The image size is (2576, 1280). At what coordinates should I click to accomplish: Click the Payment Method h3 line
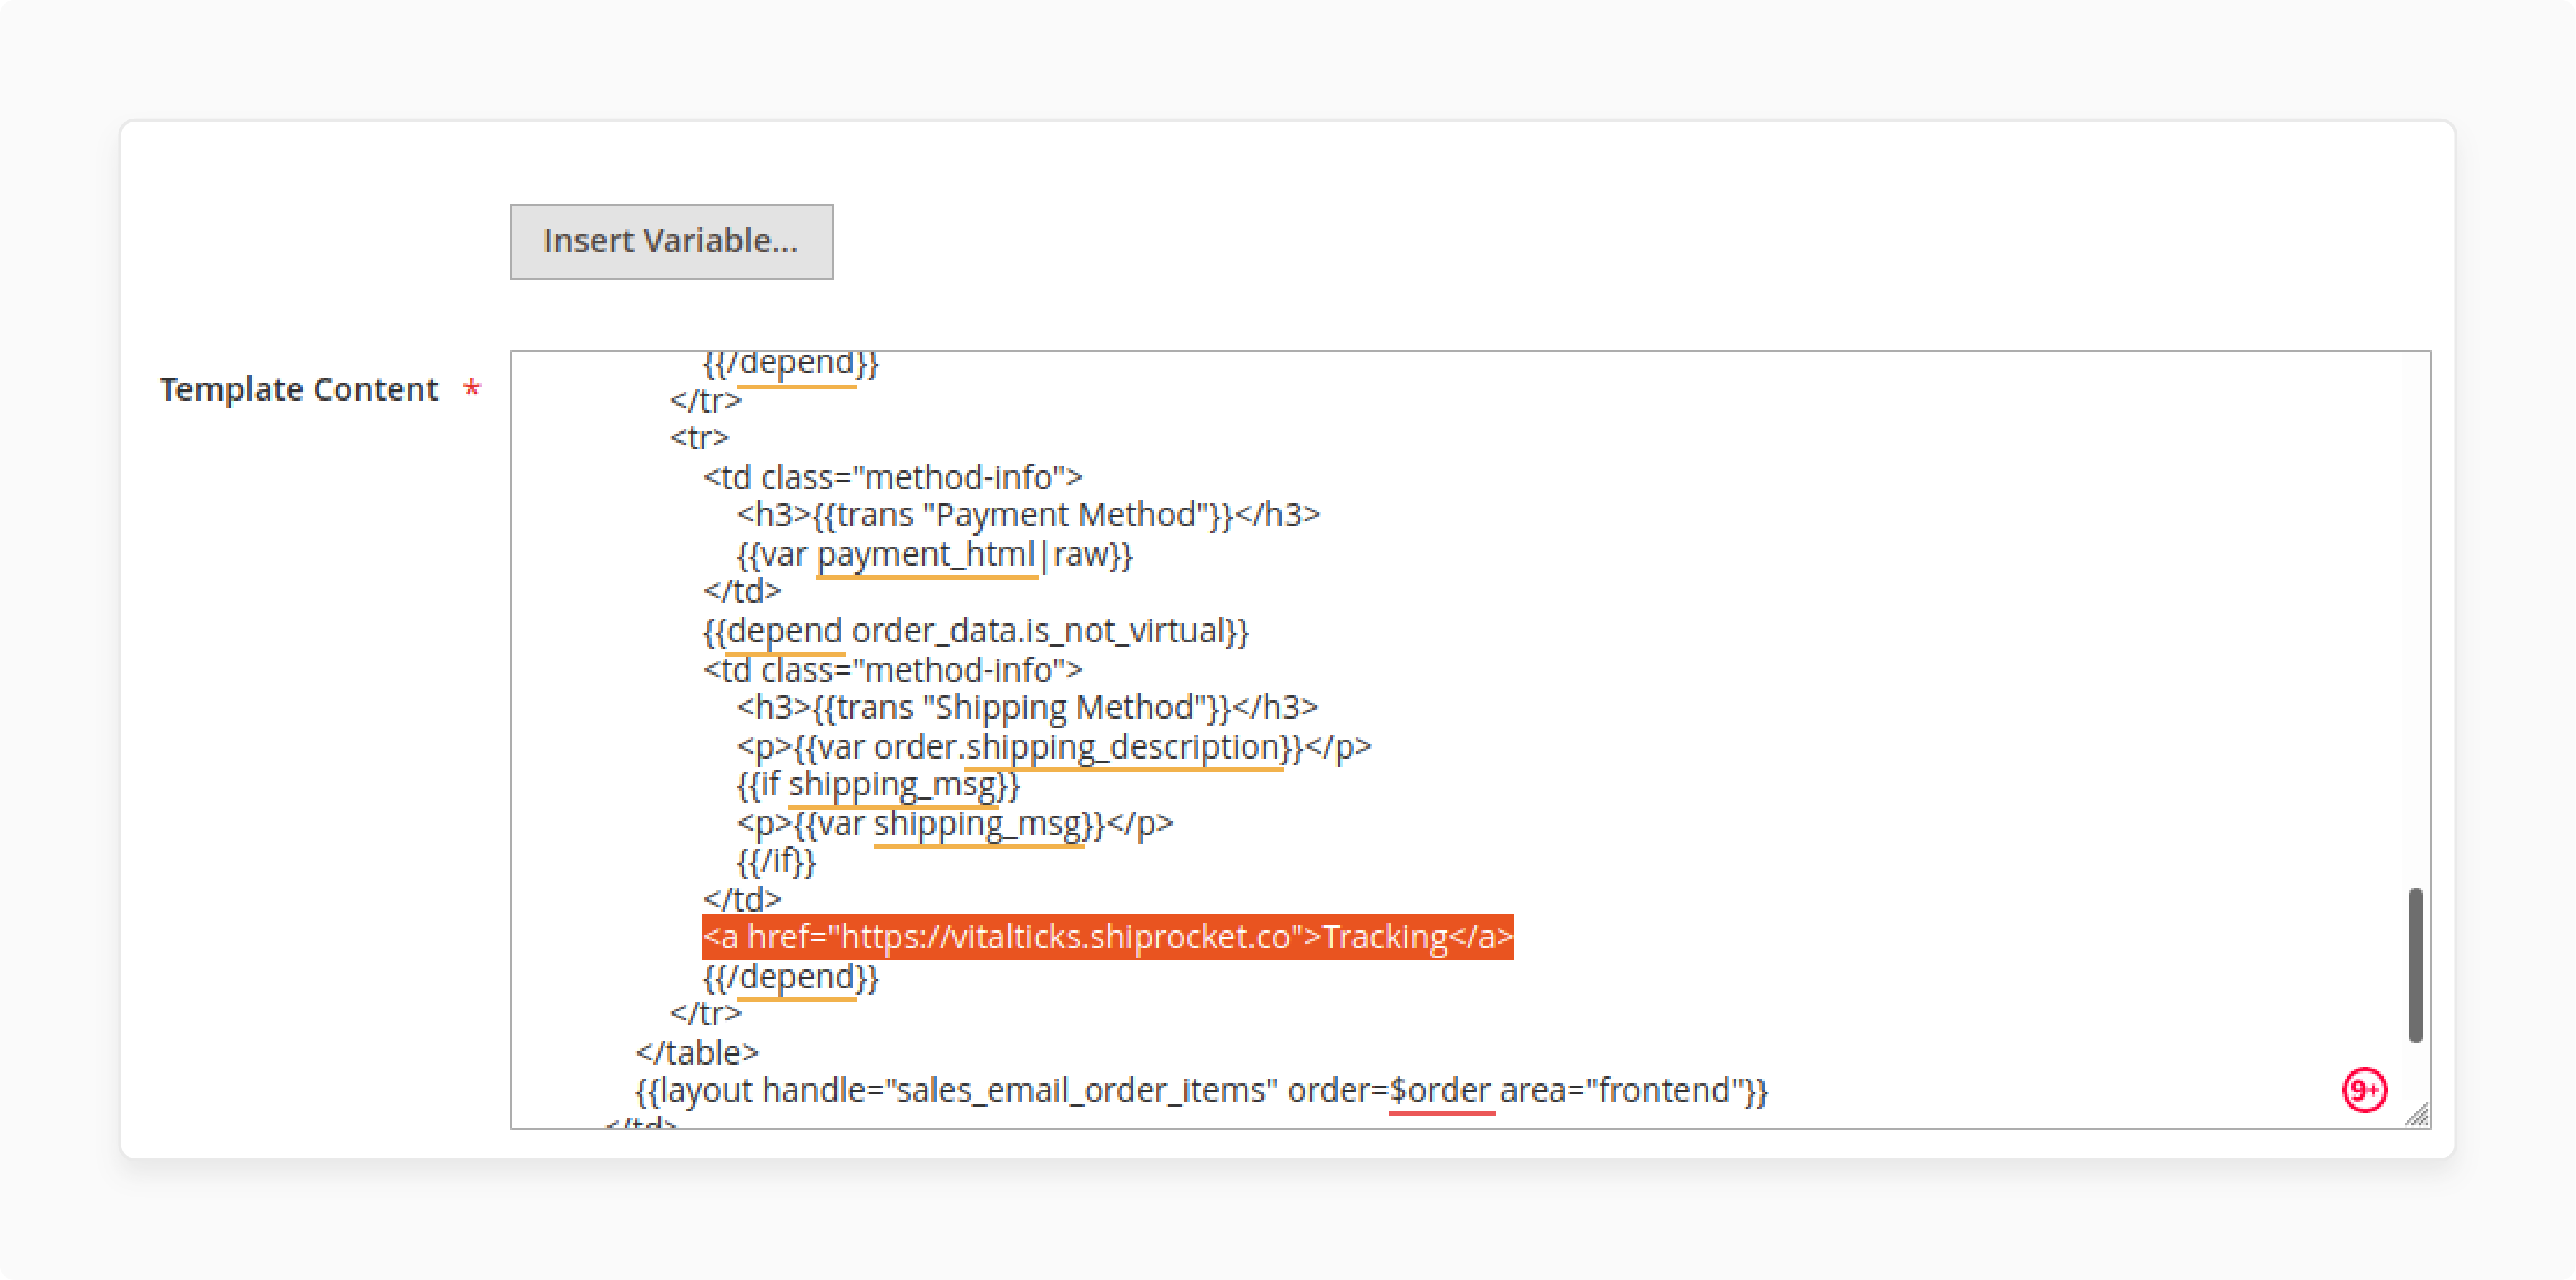(x=1028, y=514)
